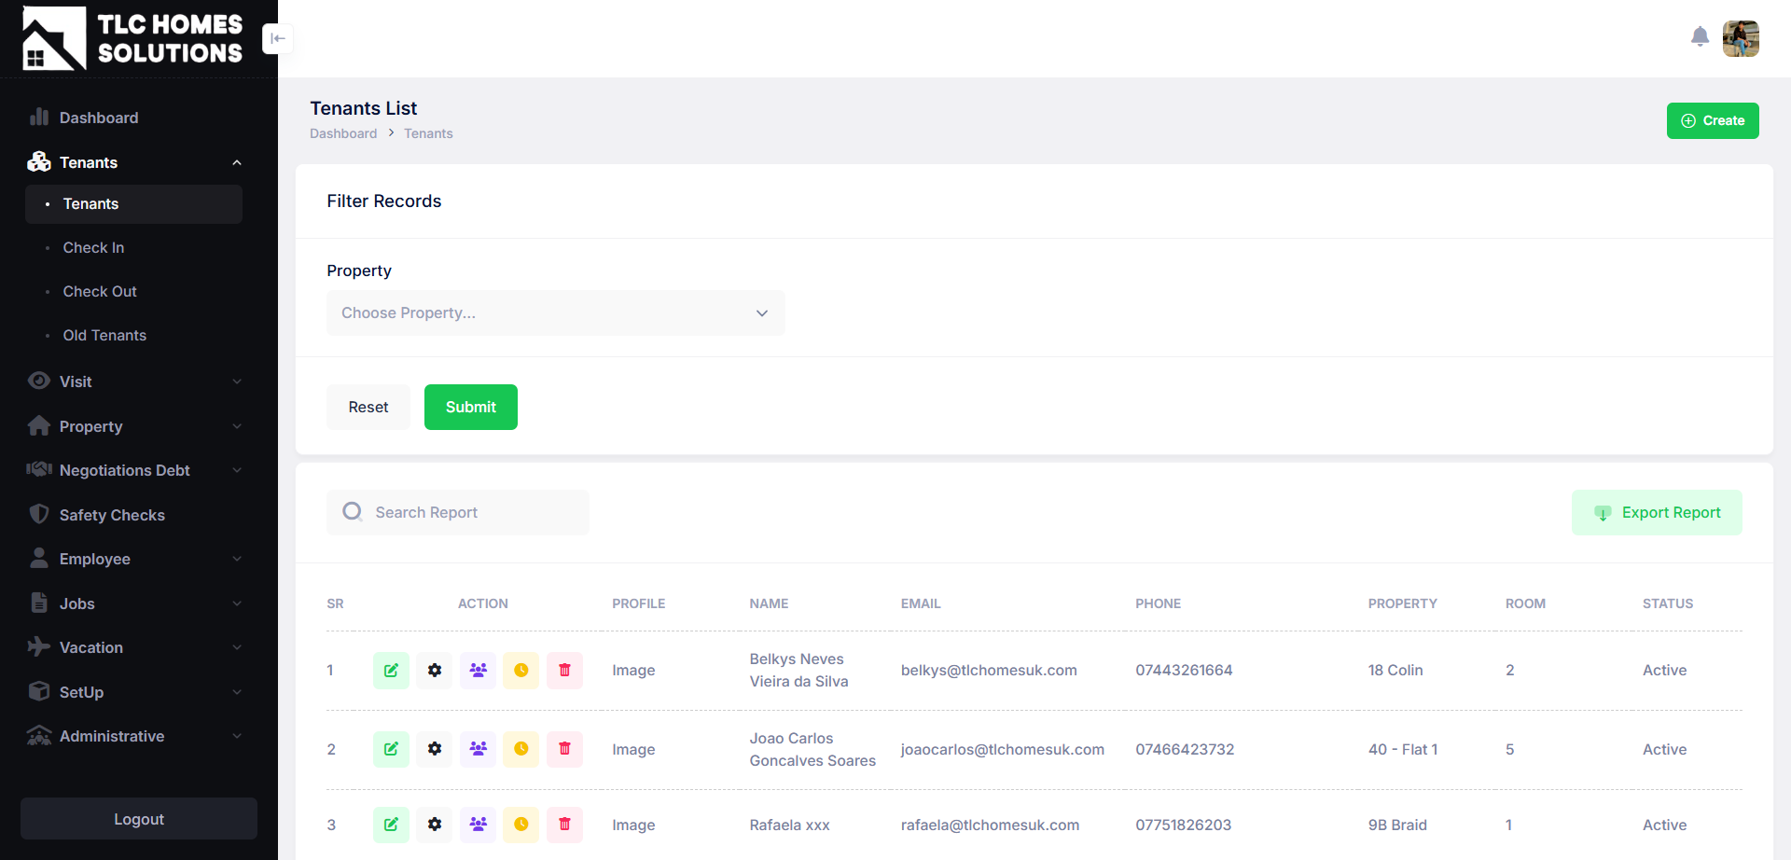
Task: Expand the Property sidebar section
Action: click(x=135, y=426)
